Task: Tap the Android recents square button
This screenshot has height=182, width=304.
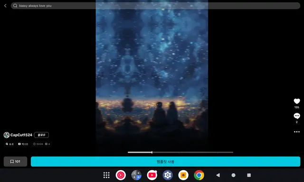Action: [x=249, y=175]
